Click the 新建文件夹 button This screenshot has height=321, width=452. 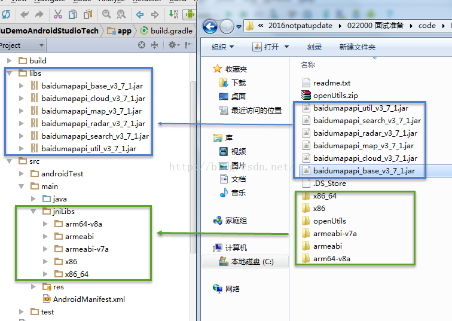pyautogui.click(x=357, y=47)
